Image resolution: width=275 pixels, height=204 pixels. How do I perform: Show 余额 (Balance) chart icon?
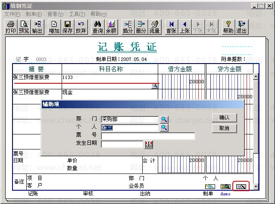111,27
